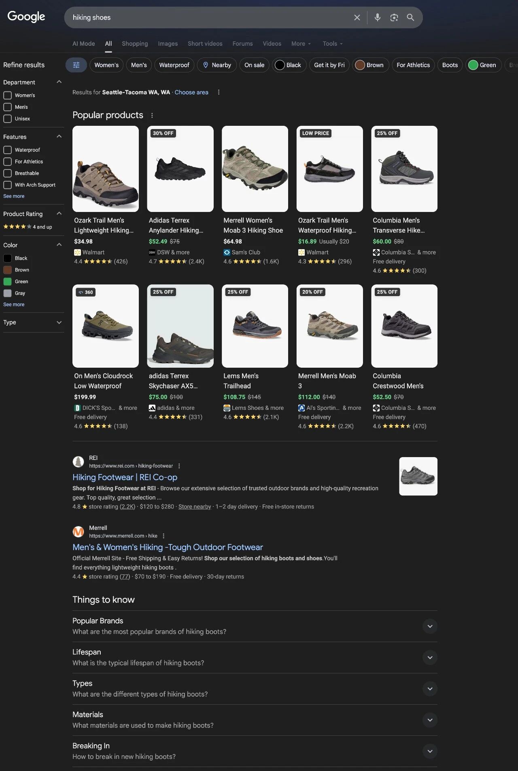This screenshot has height=771, width=518.
Task: Open three-dot menu for REI result
Action: [x=179, y=466]
